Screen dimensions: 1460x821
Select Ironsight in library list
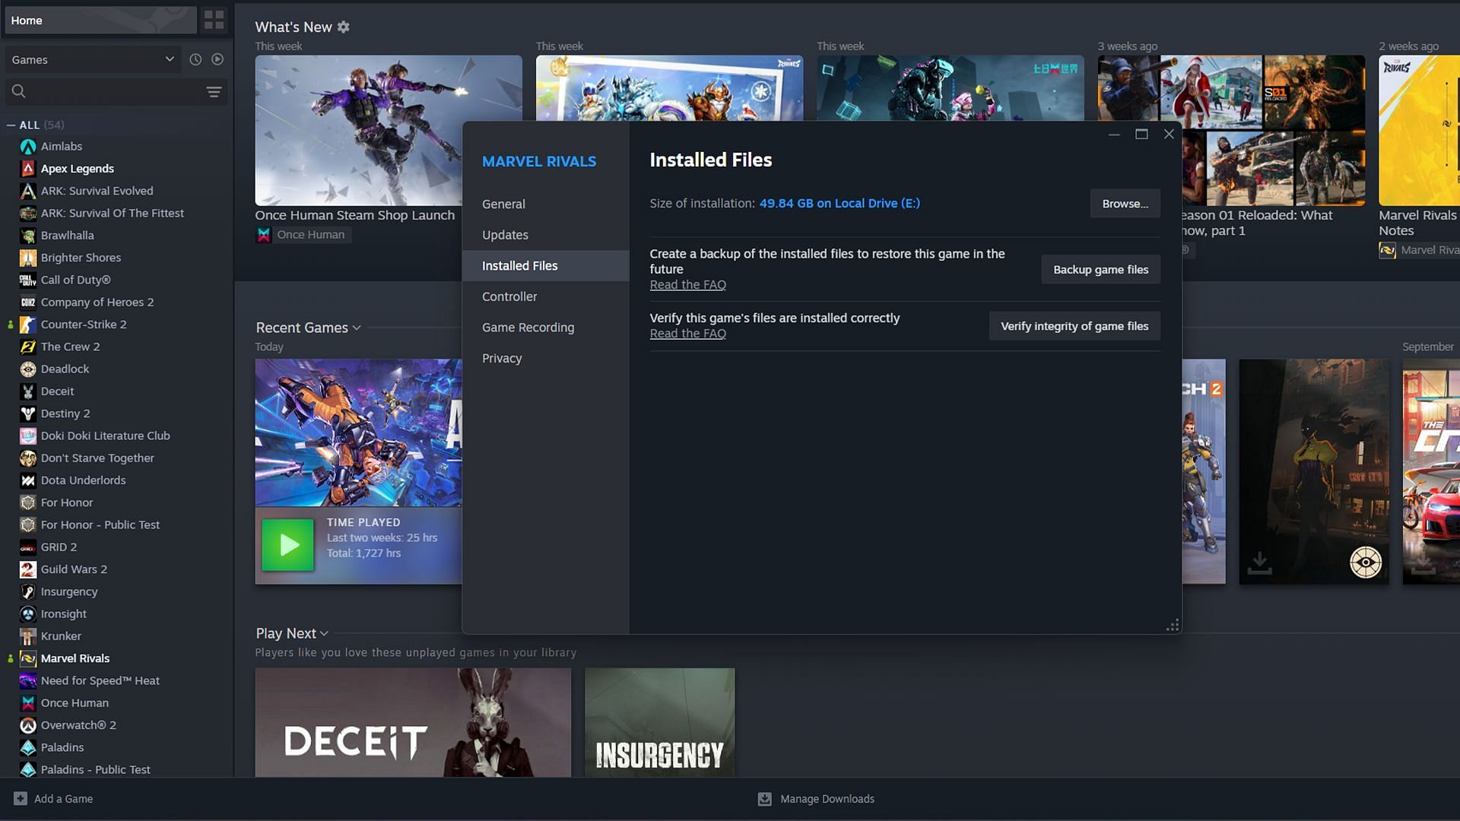64,613
